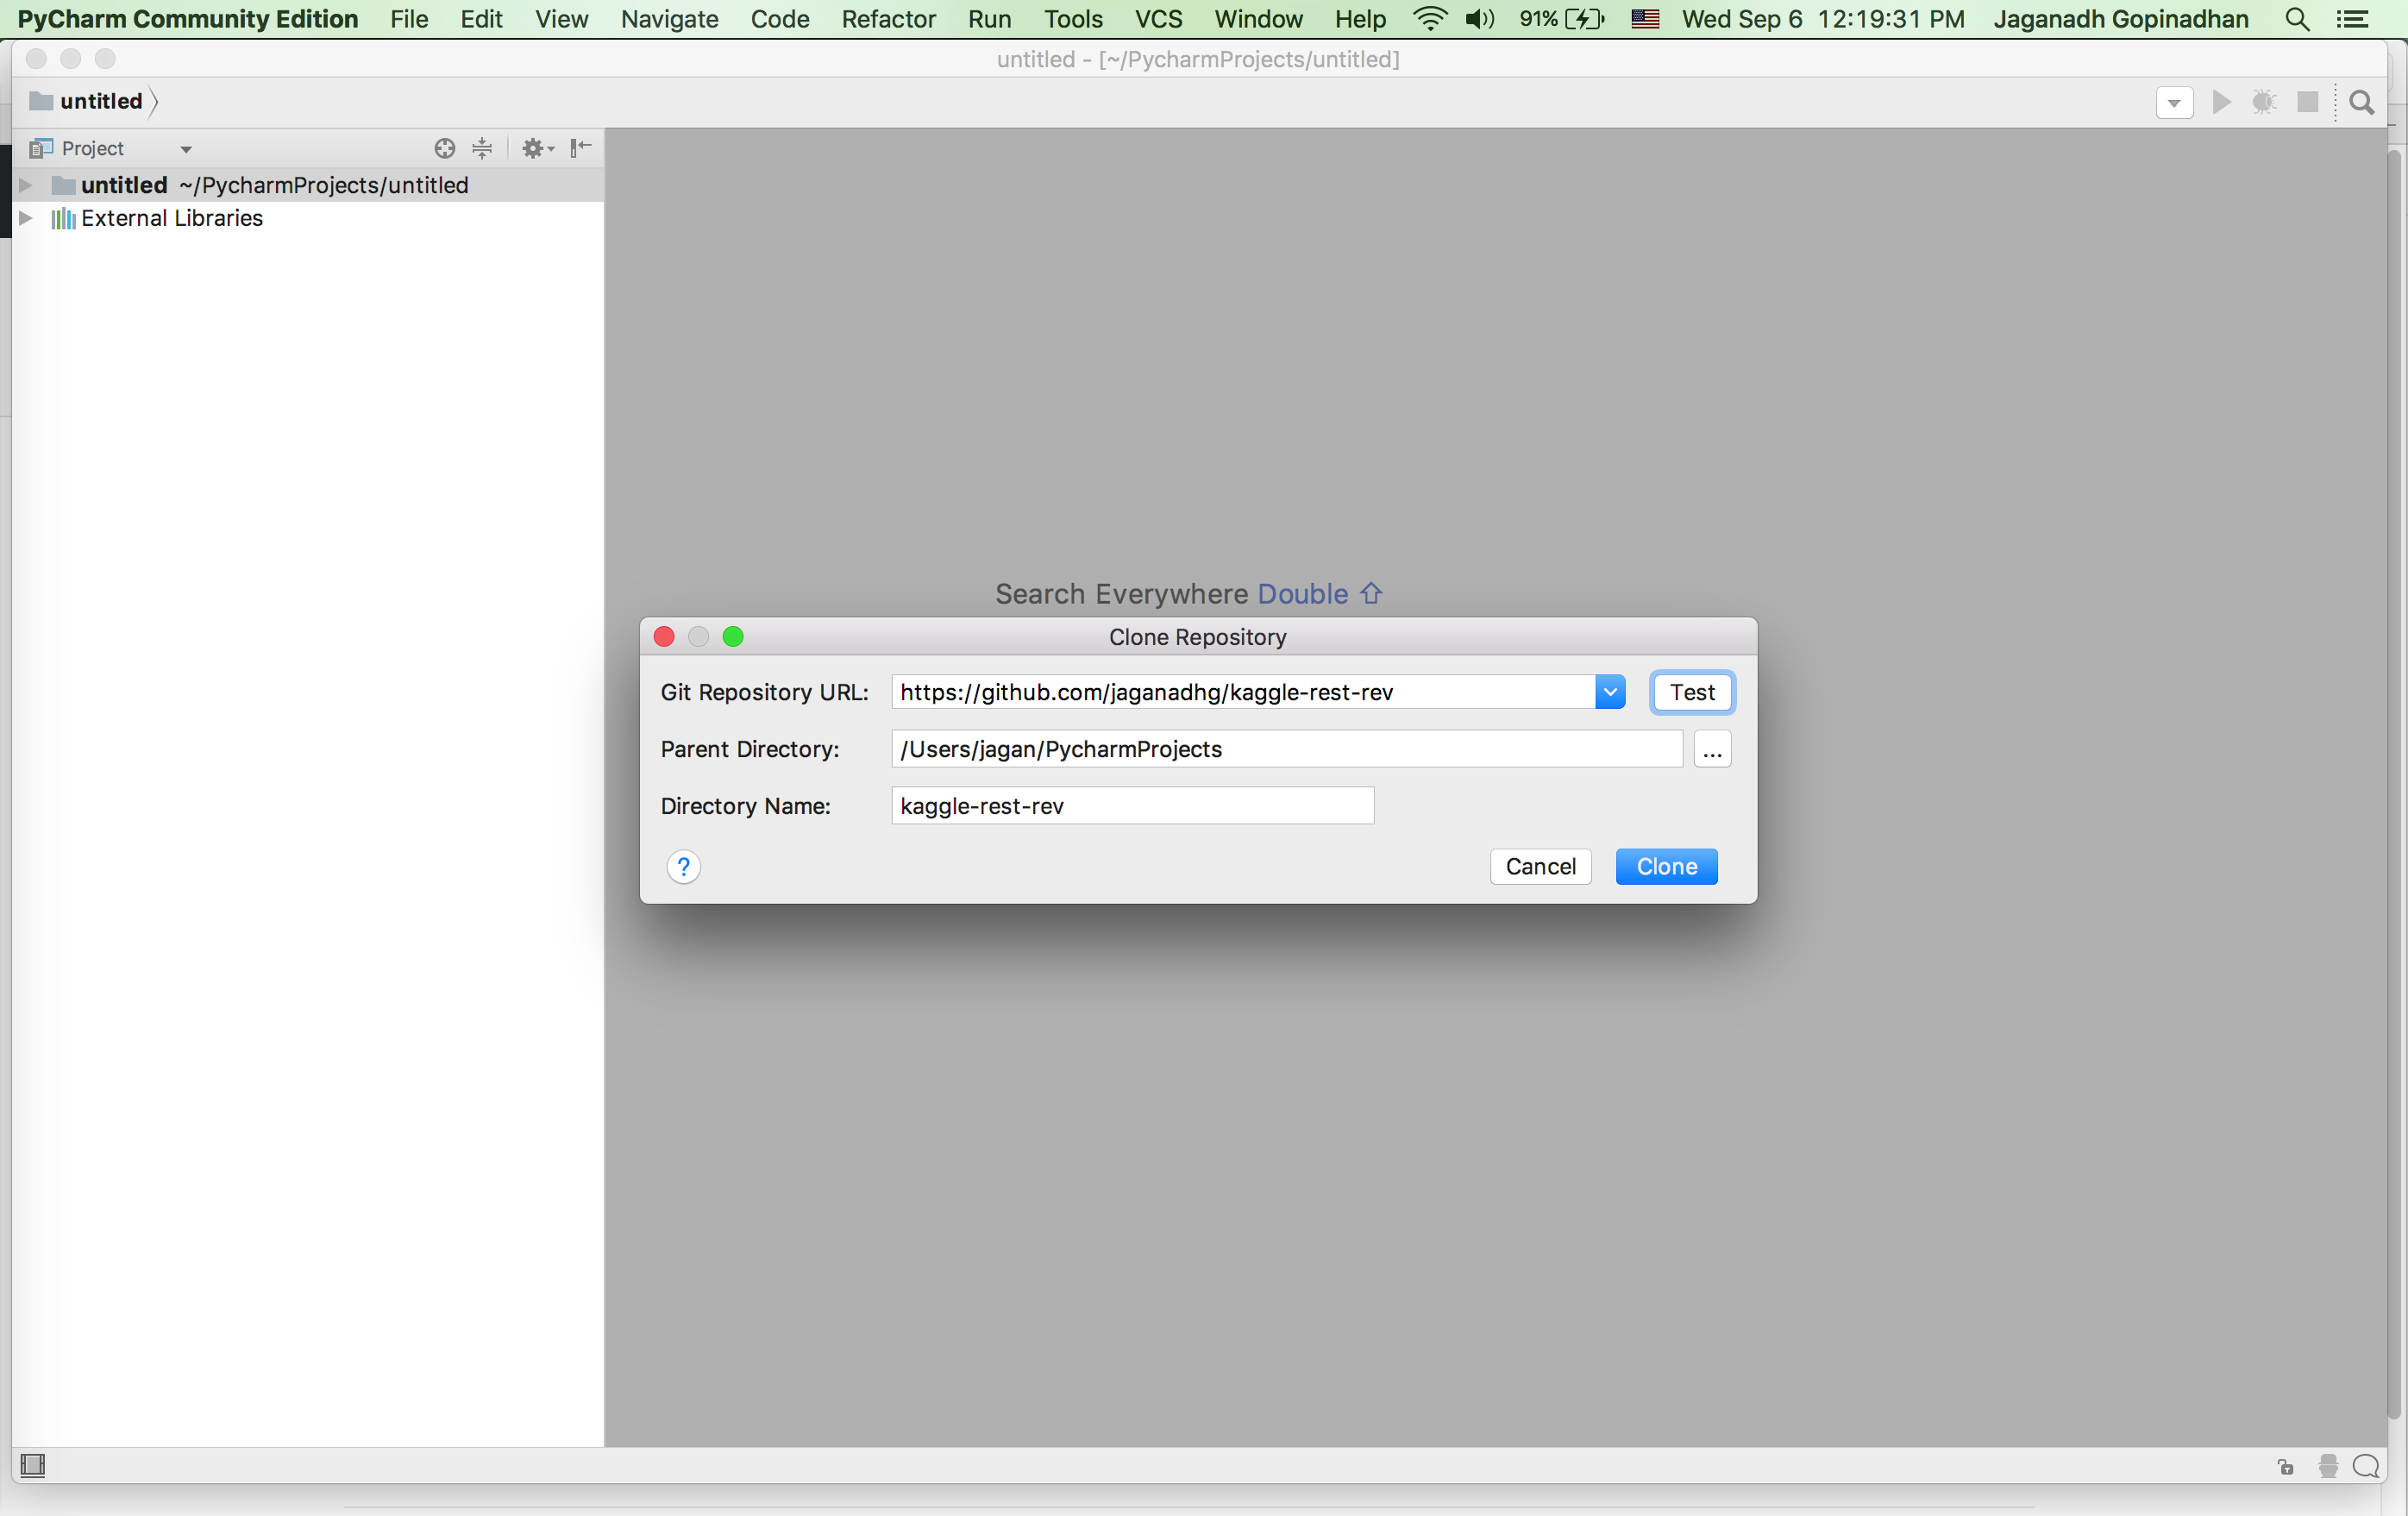Open Project panel gear settings
This screenshot has width=2408, height=1516.
pos(535,149)
